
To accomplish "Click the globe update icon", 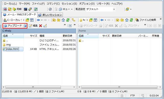I will pyautogui.click(x=127, y=9).
